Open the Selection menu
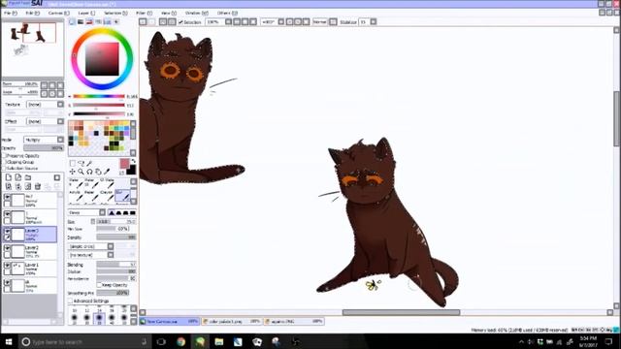Screen dimensions: 621x349 coord(115,13)
